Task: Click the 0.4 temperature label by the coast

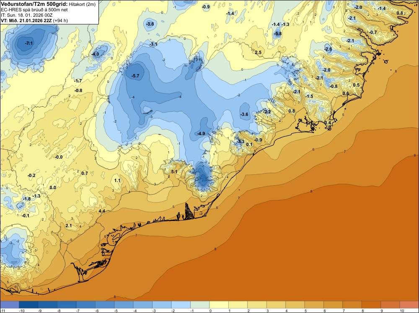Action: pyautogui.click(x=328, y=123)
